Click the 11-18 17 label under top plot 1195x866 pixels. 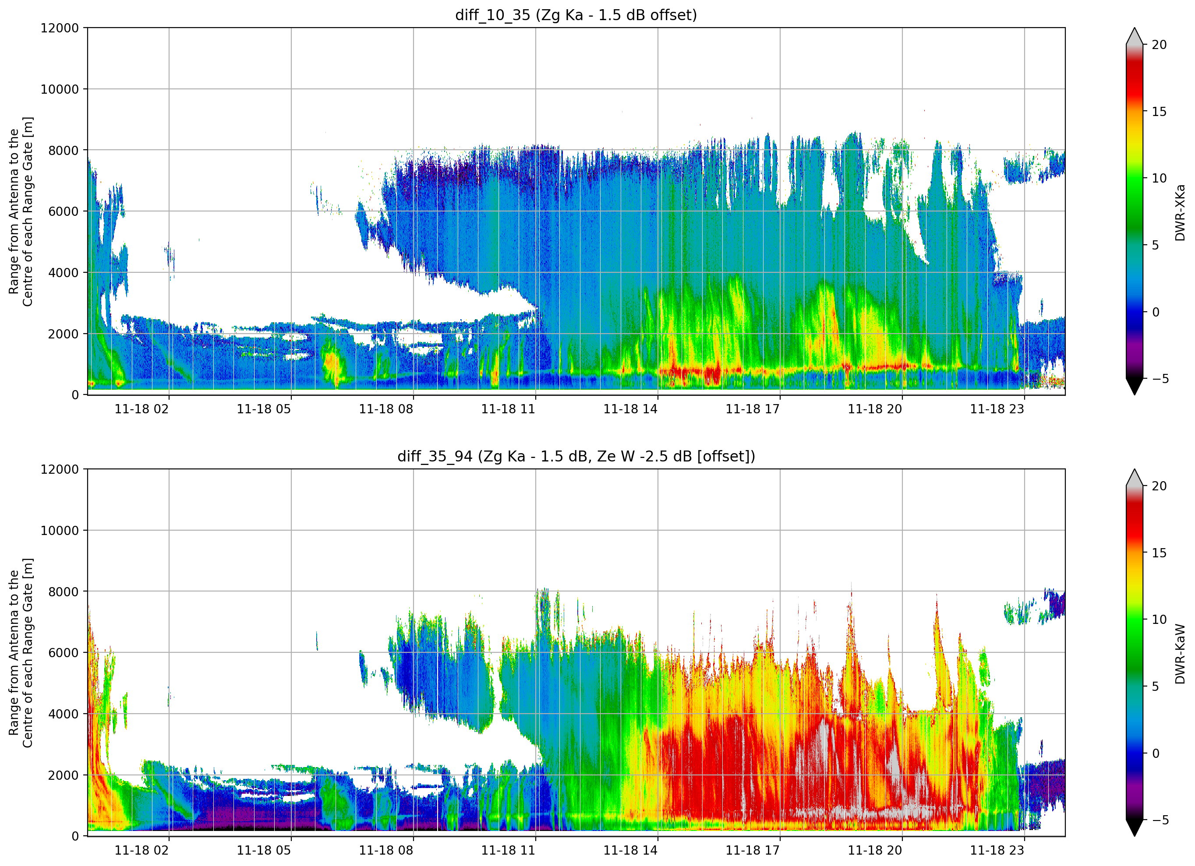(x=753, y=409)
